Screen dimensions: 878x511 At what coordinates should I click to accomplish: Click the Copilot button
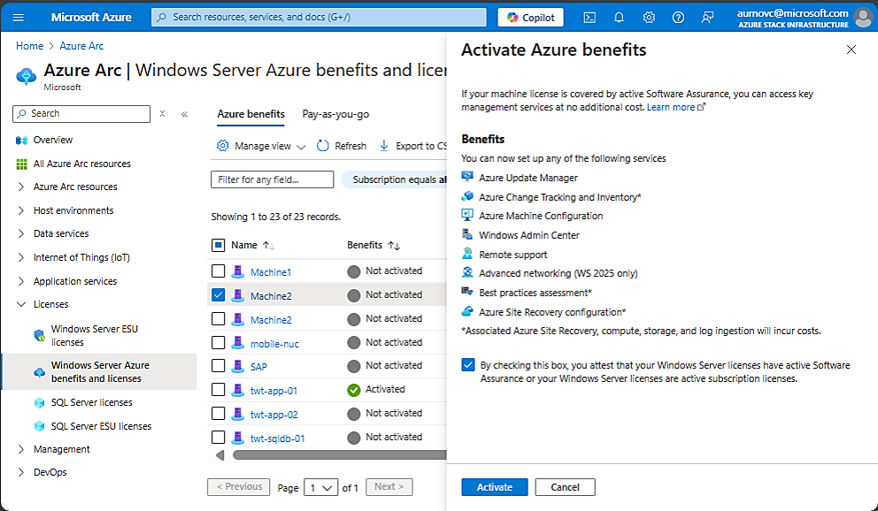[530, 18]
